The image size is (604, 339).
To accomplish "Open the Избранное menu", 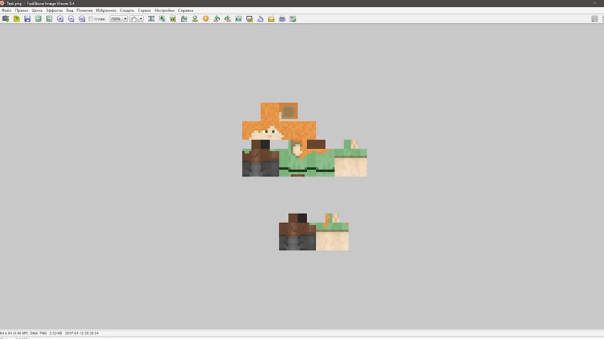I will click(x=106, y=11).
